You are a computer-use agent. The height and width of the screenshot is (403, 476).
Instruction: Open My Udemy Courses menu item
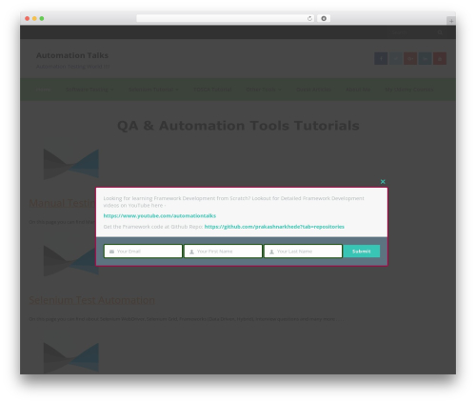(409, 90)
